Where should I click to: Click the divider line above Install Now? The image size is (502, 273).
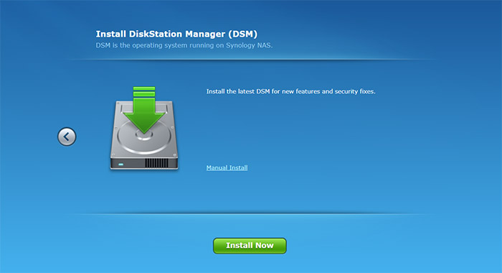(x=251, y=213)
